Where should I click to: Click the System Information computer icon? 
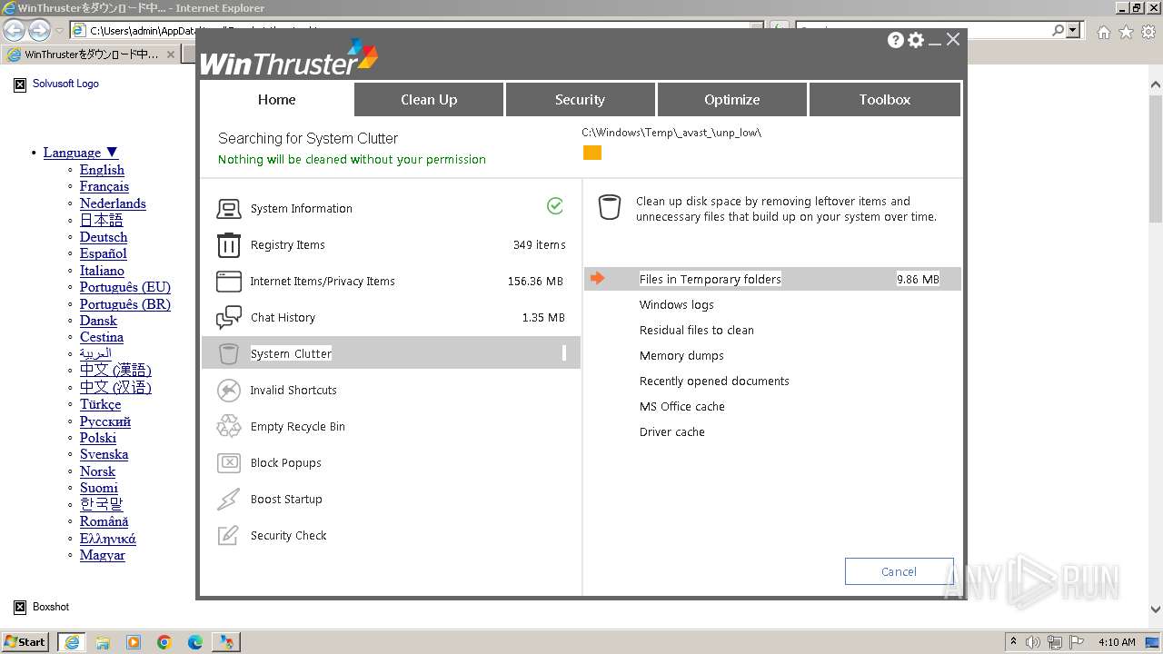tap(229, 209)
